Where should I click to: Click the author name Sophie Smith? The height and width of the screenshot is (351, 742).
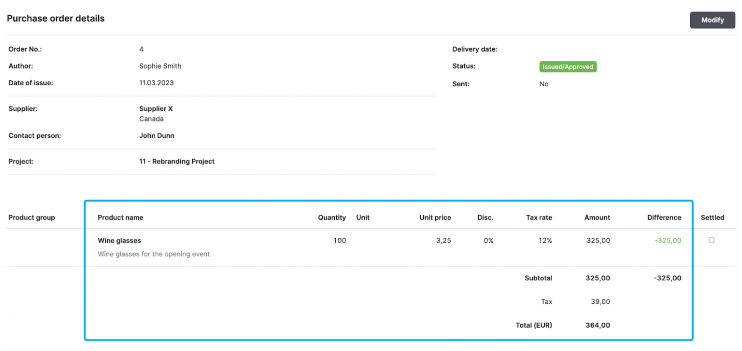click(x=160, y=66)
